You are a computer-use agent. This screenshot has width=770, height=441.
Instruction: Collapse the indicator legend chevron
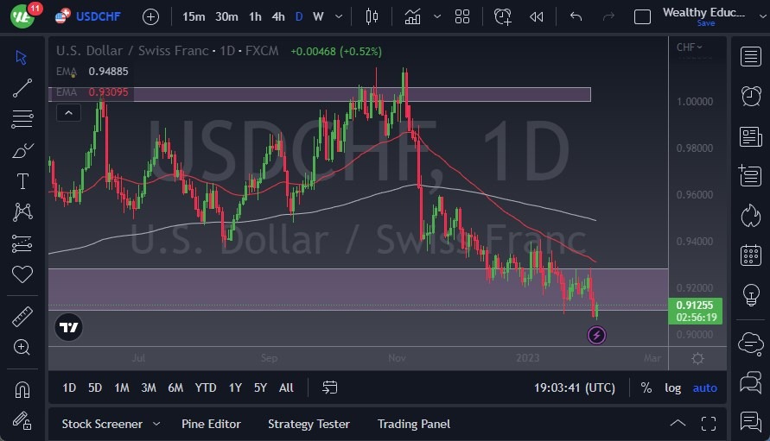(x=67, y=112)
